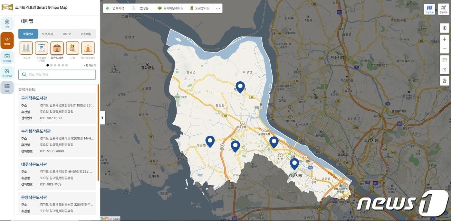Switch to 항공지도 aerial map view
Screen dimensions: 451x221
444,9
